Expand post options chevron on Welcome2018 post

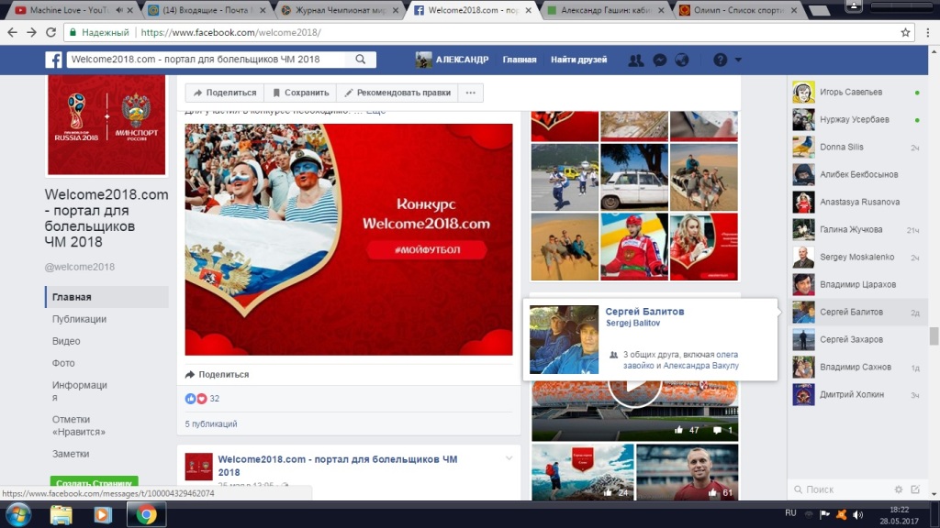pyautogui.click(x=509, y=458)
